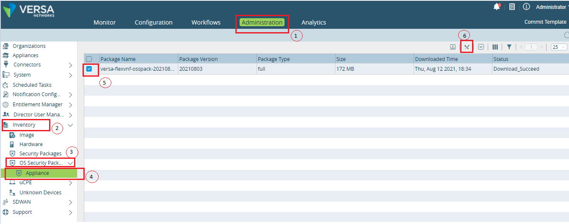Toggle the select-all header checkbox
The image size is (569, 224).
click(89, 59)
